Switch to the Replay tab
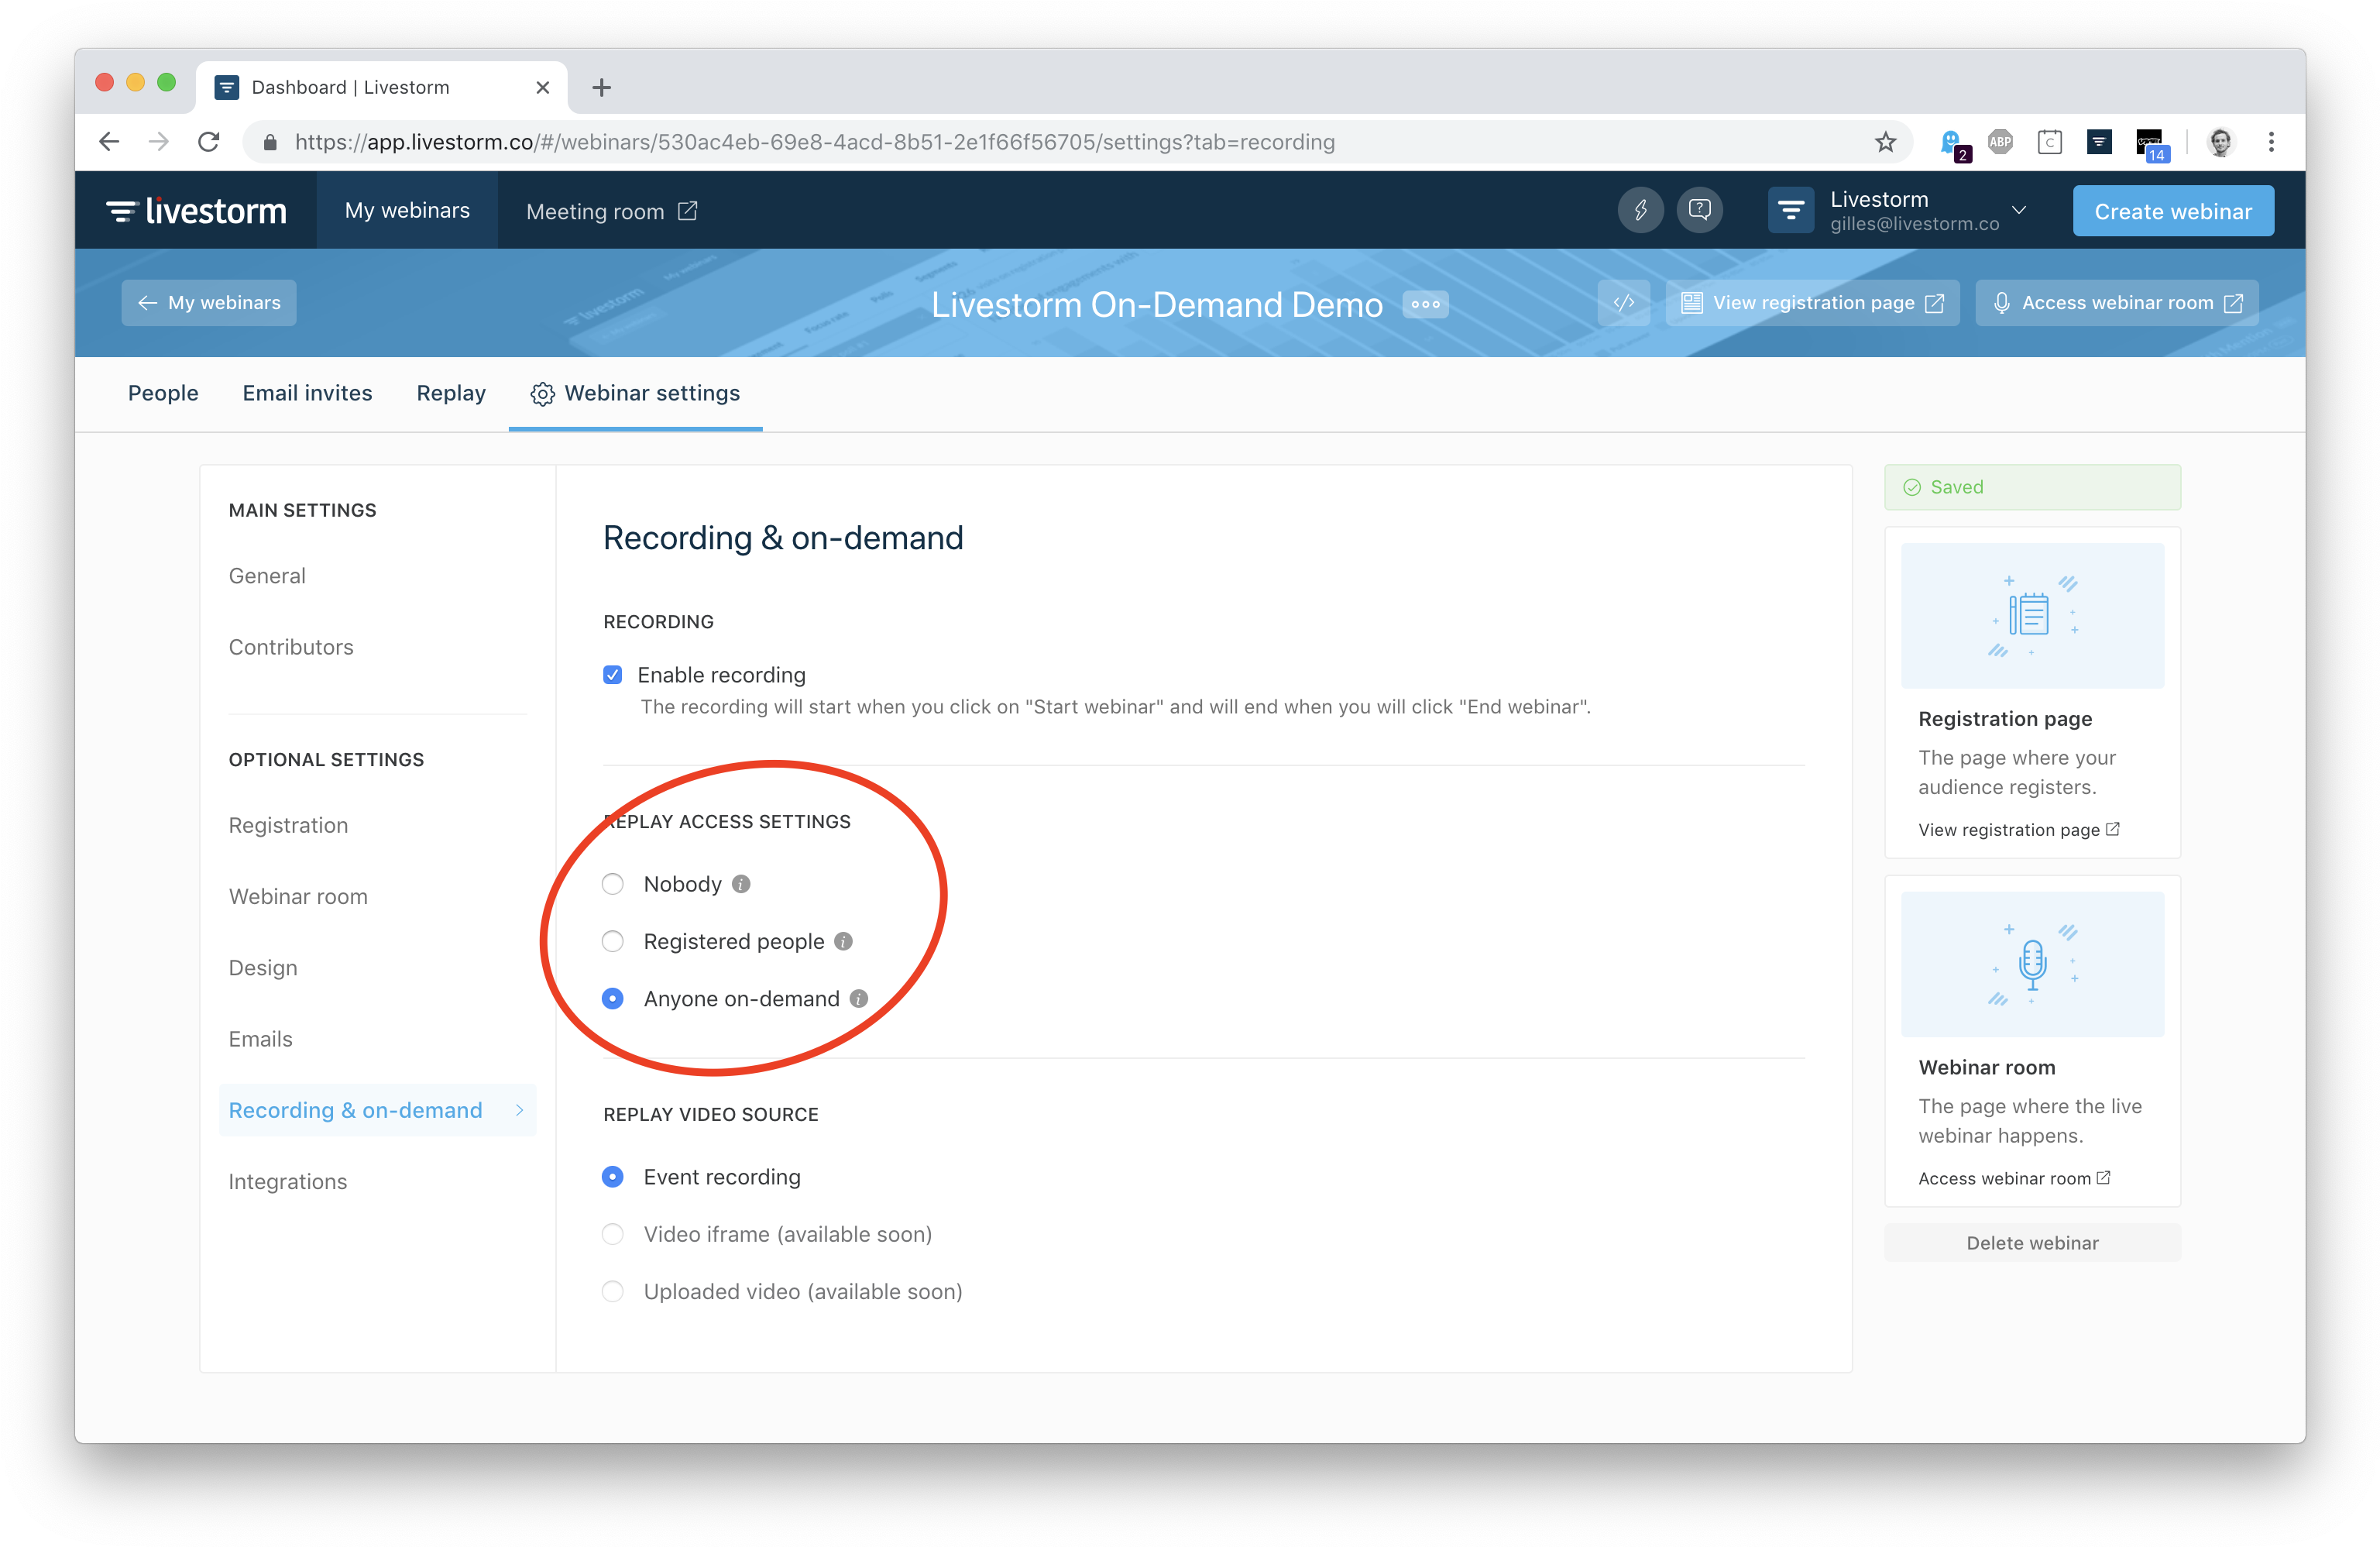 (451, 393)
